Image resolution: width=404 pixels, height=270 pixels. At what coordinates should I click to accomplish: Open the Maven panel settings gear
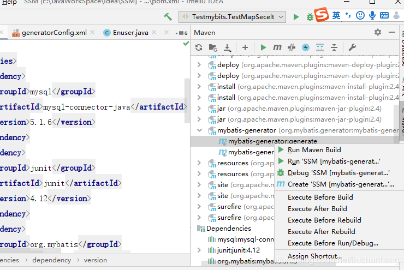point(378,32)
